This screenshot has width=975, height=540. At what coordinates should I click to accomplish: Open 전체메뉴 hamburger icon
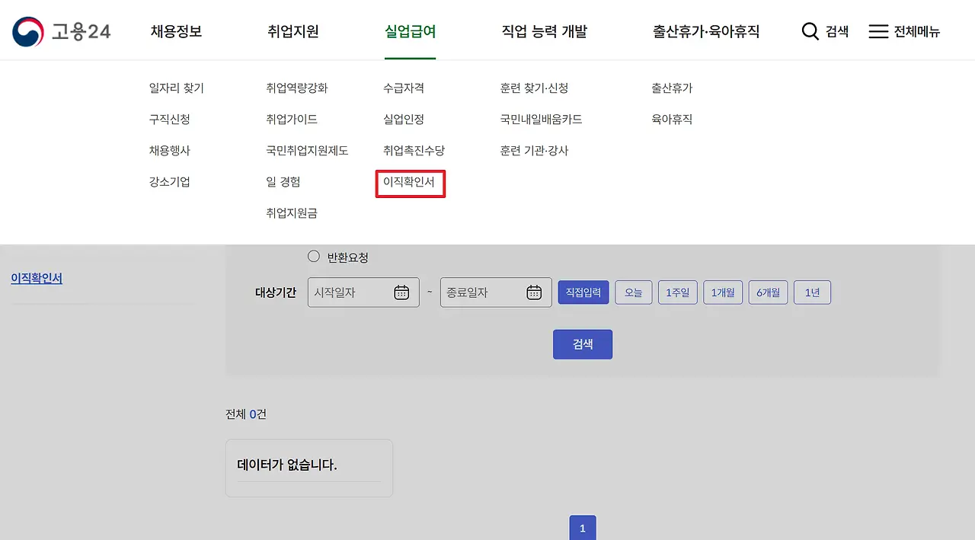click(x=878, y=31)
